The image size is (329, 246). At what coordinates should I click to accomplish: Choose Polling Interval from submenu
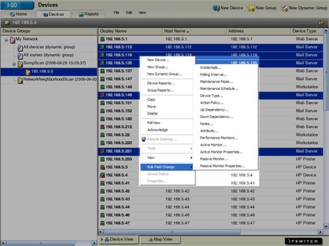(213, 75)
